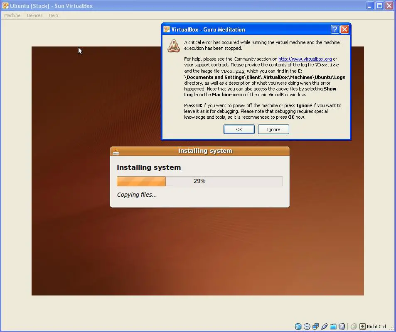Screen dimensions: 396x332
Task: Click the network adapter status icon
Action: (x=316, y=327)
